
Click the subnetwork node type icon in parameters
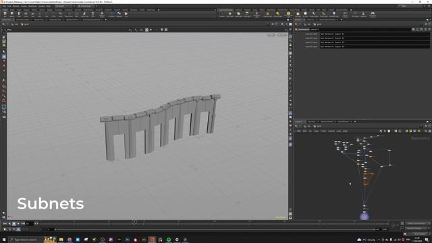(296, 30)
